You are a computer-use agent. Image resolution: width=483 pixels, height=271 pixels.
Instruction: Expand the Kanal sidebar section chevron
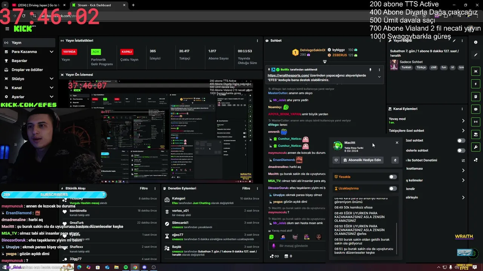51,88
